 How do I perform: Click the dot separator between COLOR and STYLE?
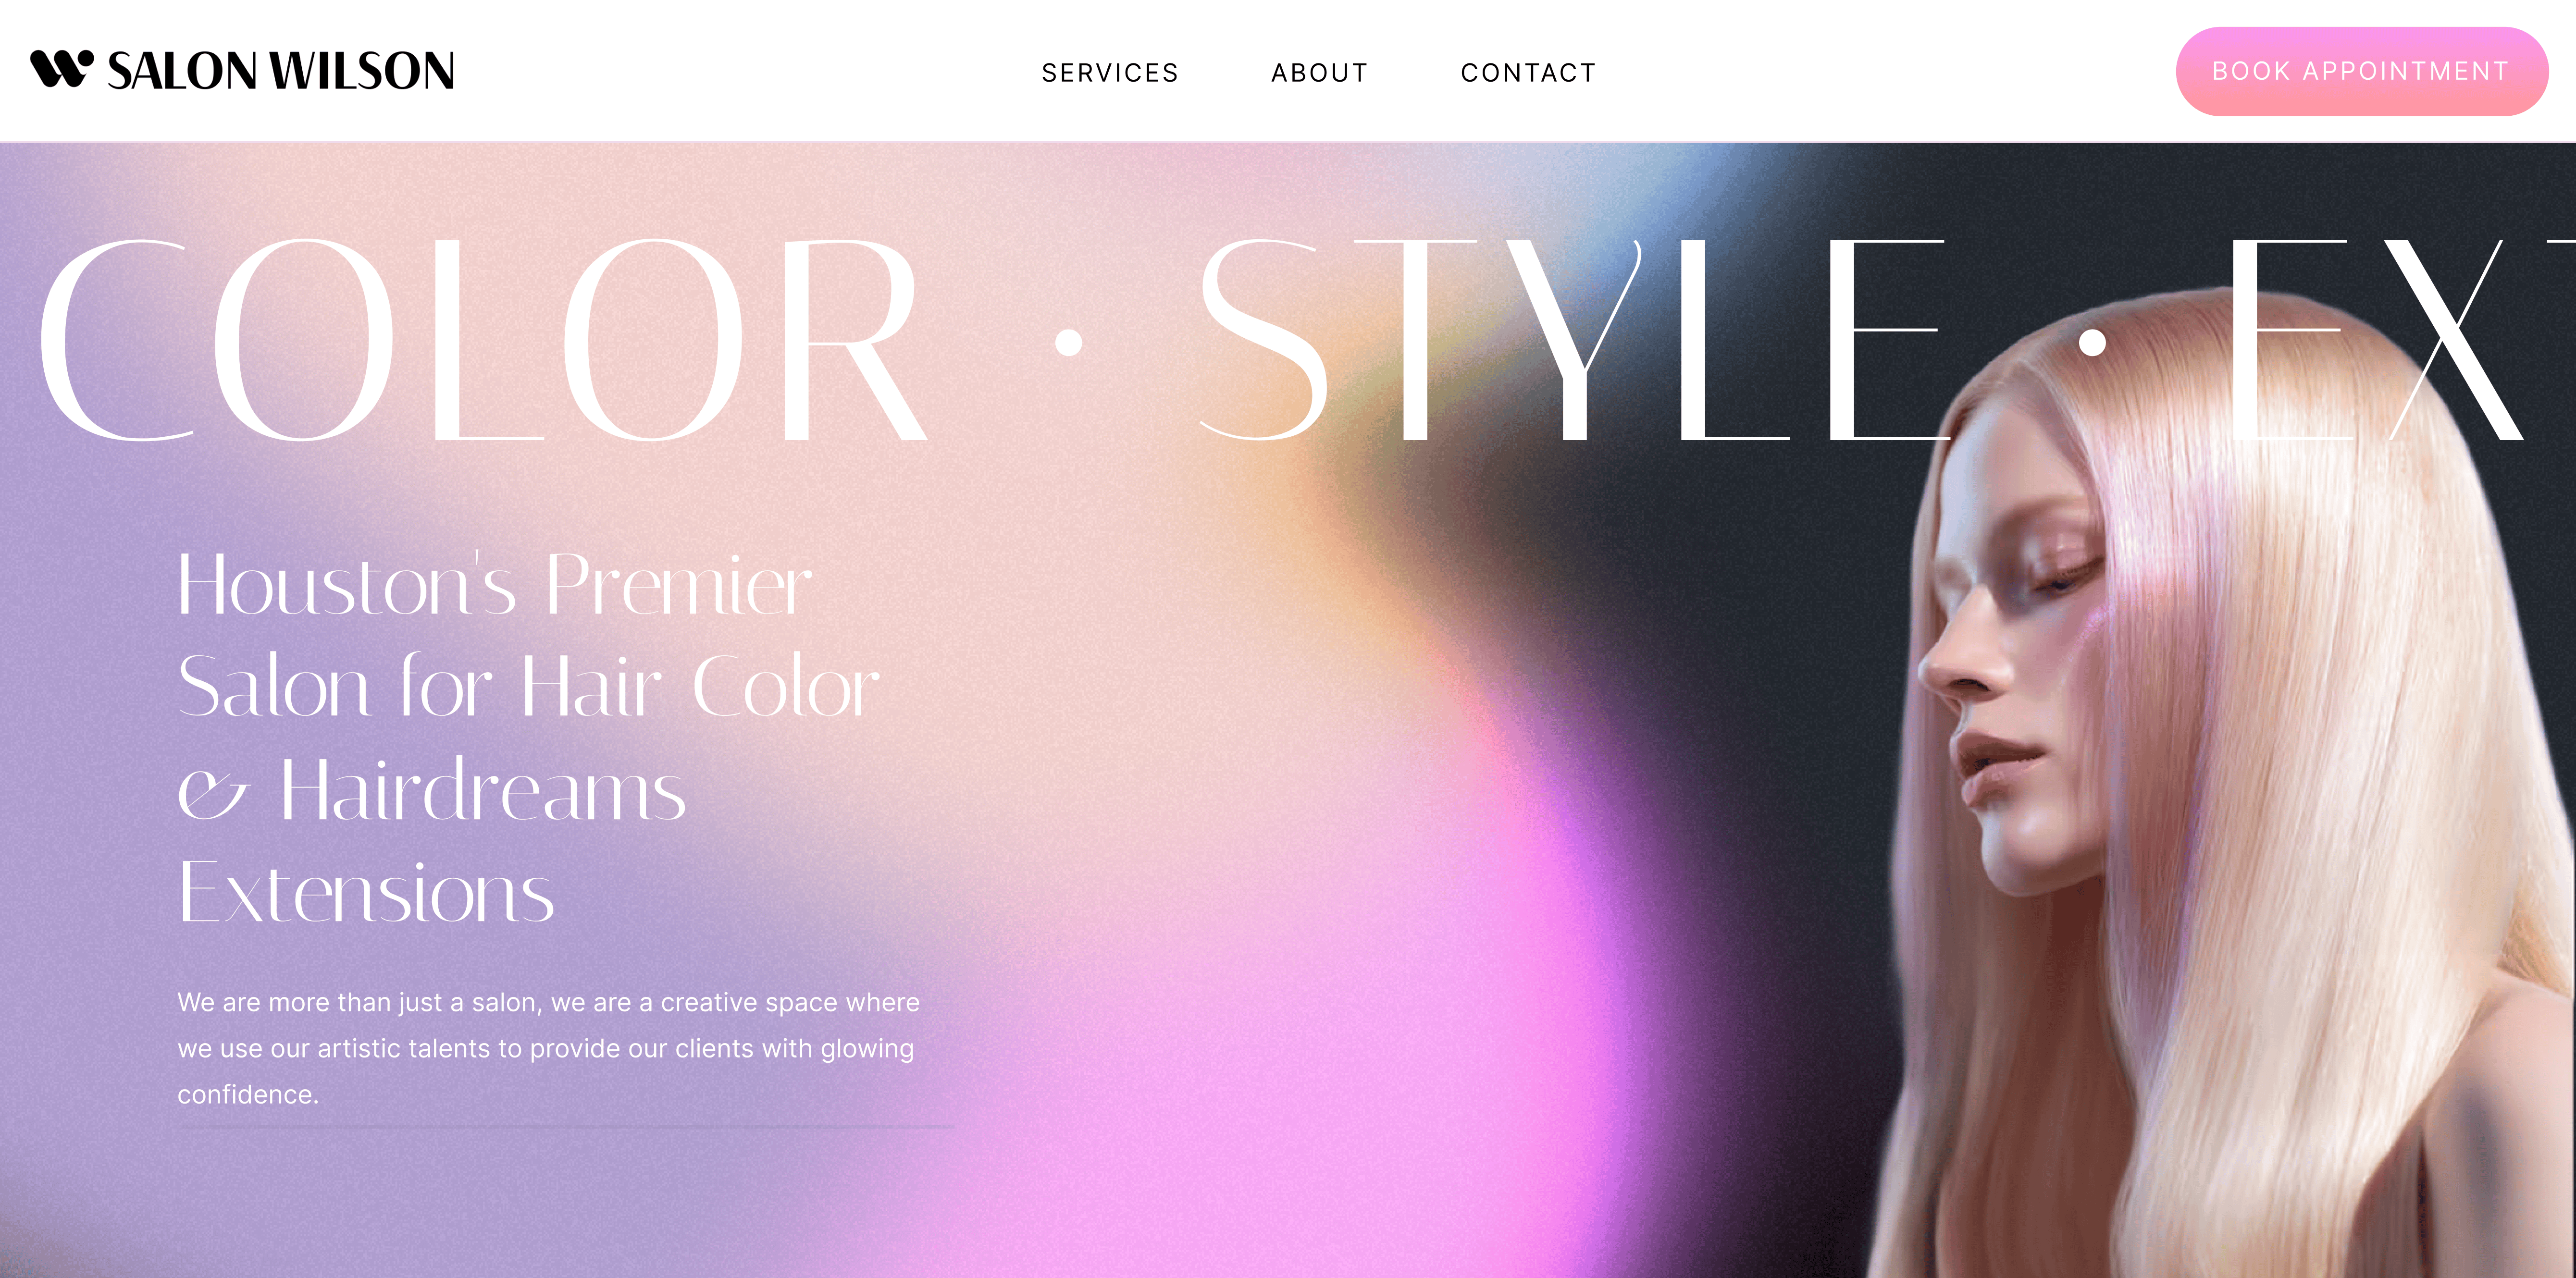[x=1069, y=343]
